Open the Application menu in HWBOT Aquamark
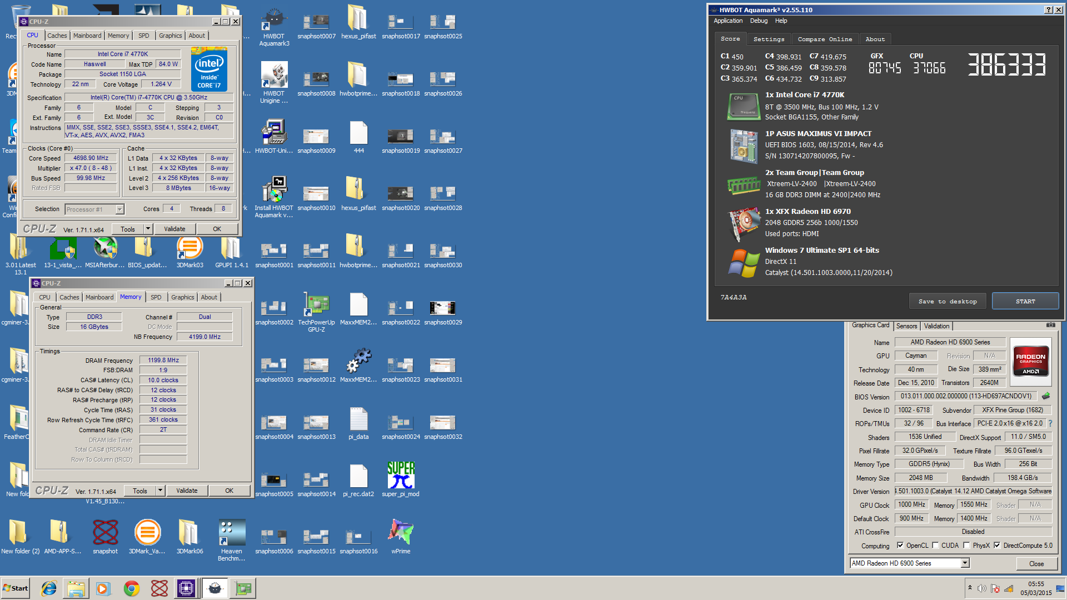The image size is (1067, 600). (728, 21)
